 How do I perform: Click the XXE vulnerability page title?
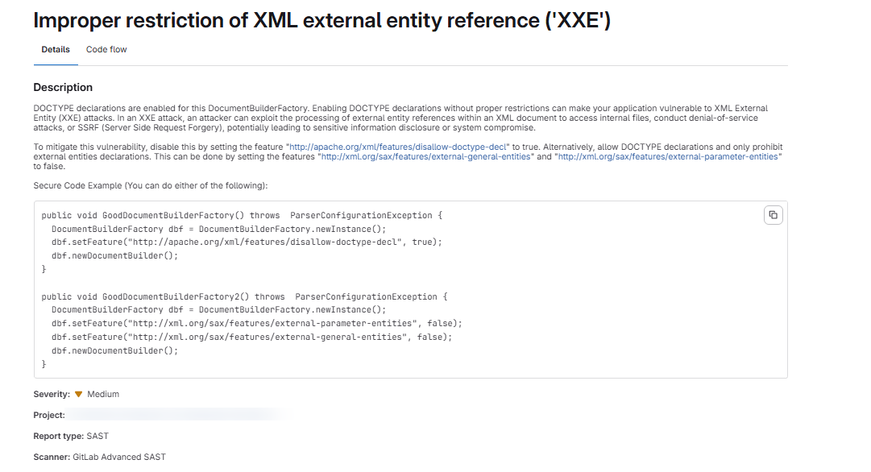(321, 21)
